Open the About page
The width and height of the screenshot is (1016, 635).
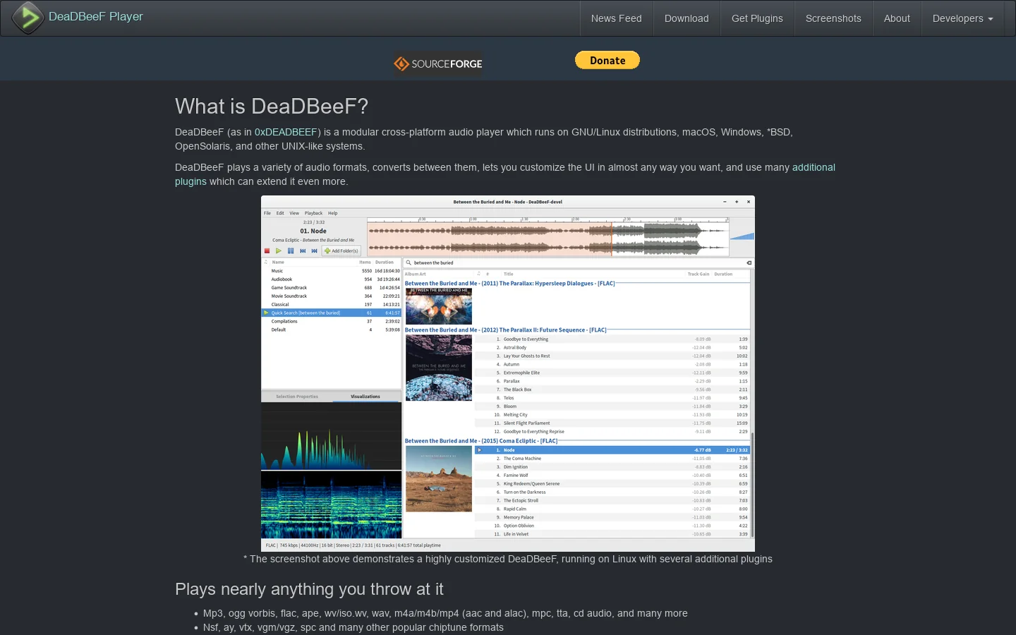[x=897, y=18]
